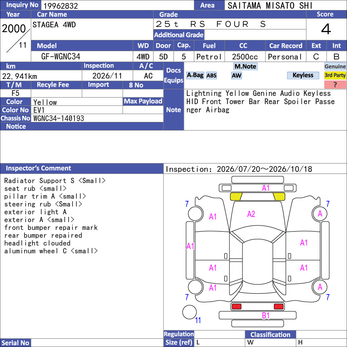Click the red left tail light on diagram
Image resolution: width=347 pixels, height=347 pixels.
click(236, 307)
